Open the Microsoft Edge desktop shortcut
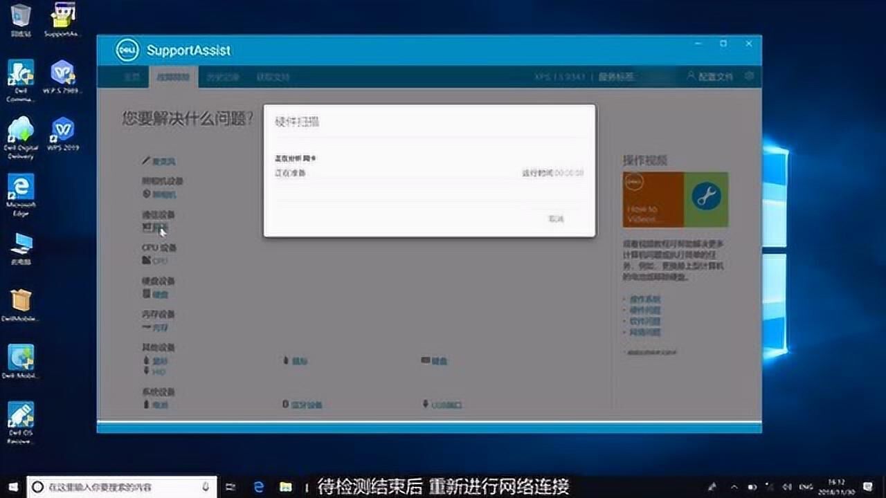 point(21,194)
